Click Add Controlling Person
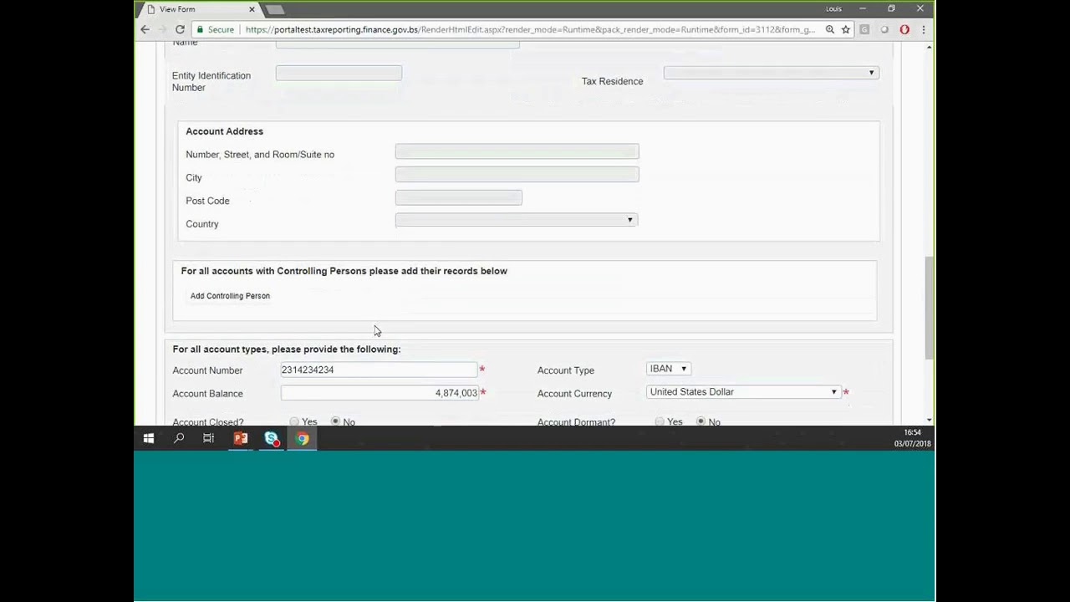The image size is (1070, 602). [230, 296]
